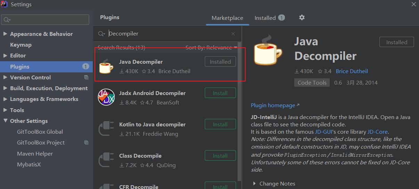Screen dimensions: 419x189
Task: Switch to the Installed tab
Action: pos(265,18)
